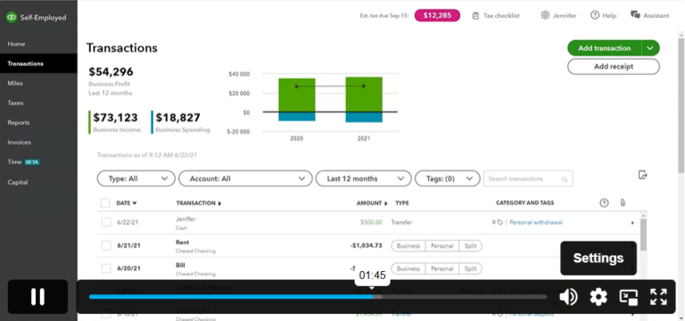Screen dimensions: 685x321
Task: Seek in the video progress bar
Action: 318,297
